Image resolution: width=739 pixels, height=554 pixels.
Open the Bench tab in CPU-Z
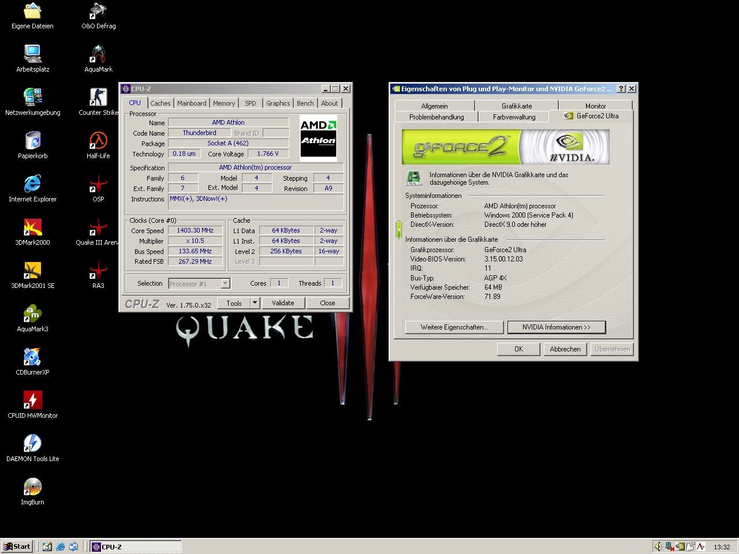305,103
